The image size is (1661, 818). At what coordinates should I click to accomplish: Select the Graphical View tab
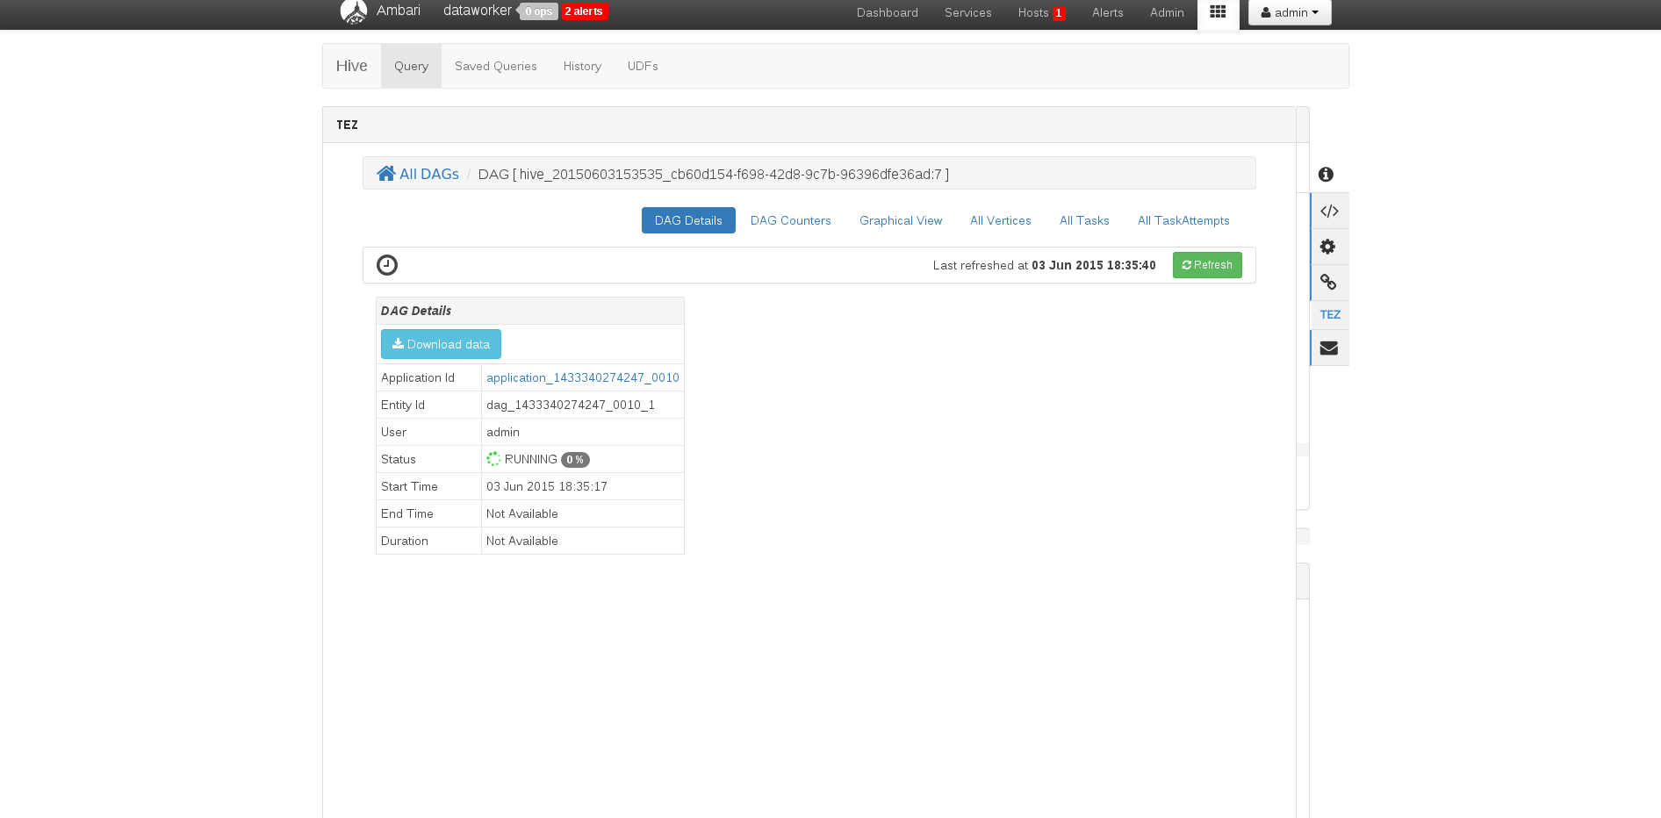click(x=901, y=220)
